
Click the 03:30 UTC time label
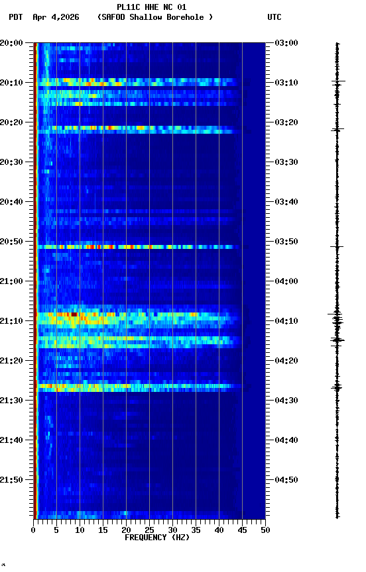[x=286, y=162]
